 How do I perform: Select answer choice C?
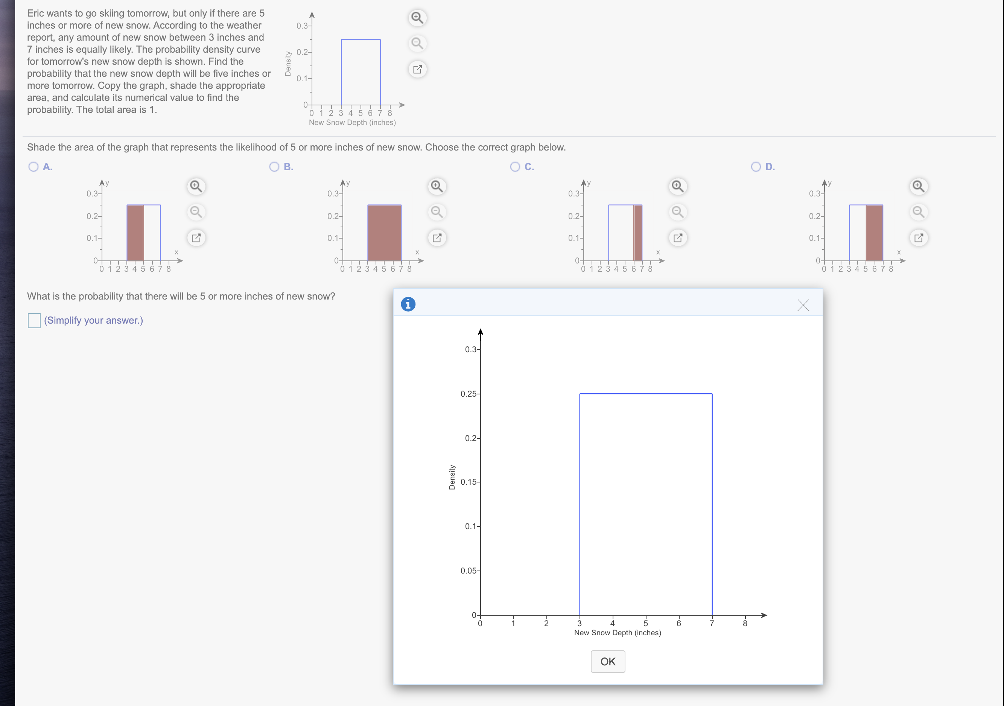(515, 166)
